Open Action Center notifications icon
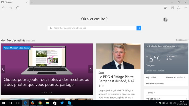 pyautogui.click(x=174, y=103)
